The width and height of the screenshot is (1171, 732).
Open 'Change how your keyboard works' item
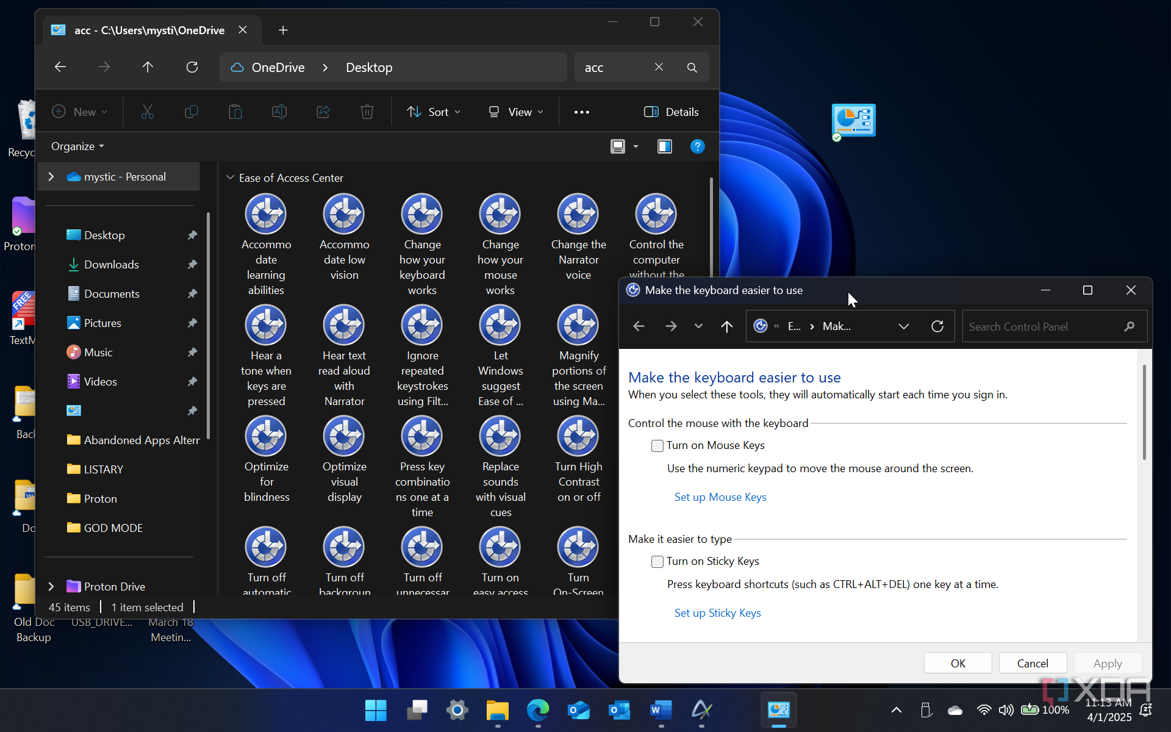422,245
